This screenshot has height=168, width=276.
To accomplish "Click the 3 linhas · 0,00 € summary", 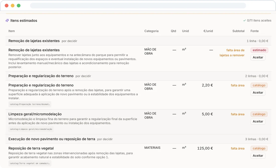I will tap(257, 139).
